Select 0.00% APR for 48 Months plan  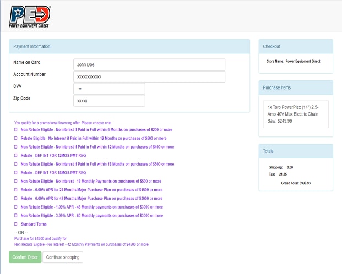16,198
